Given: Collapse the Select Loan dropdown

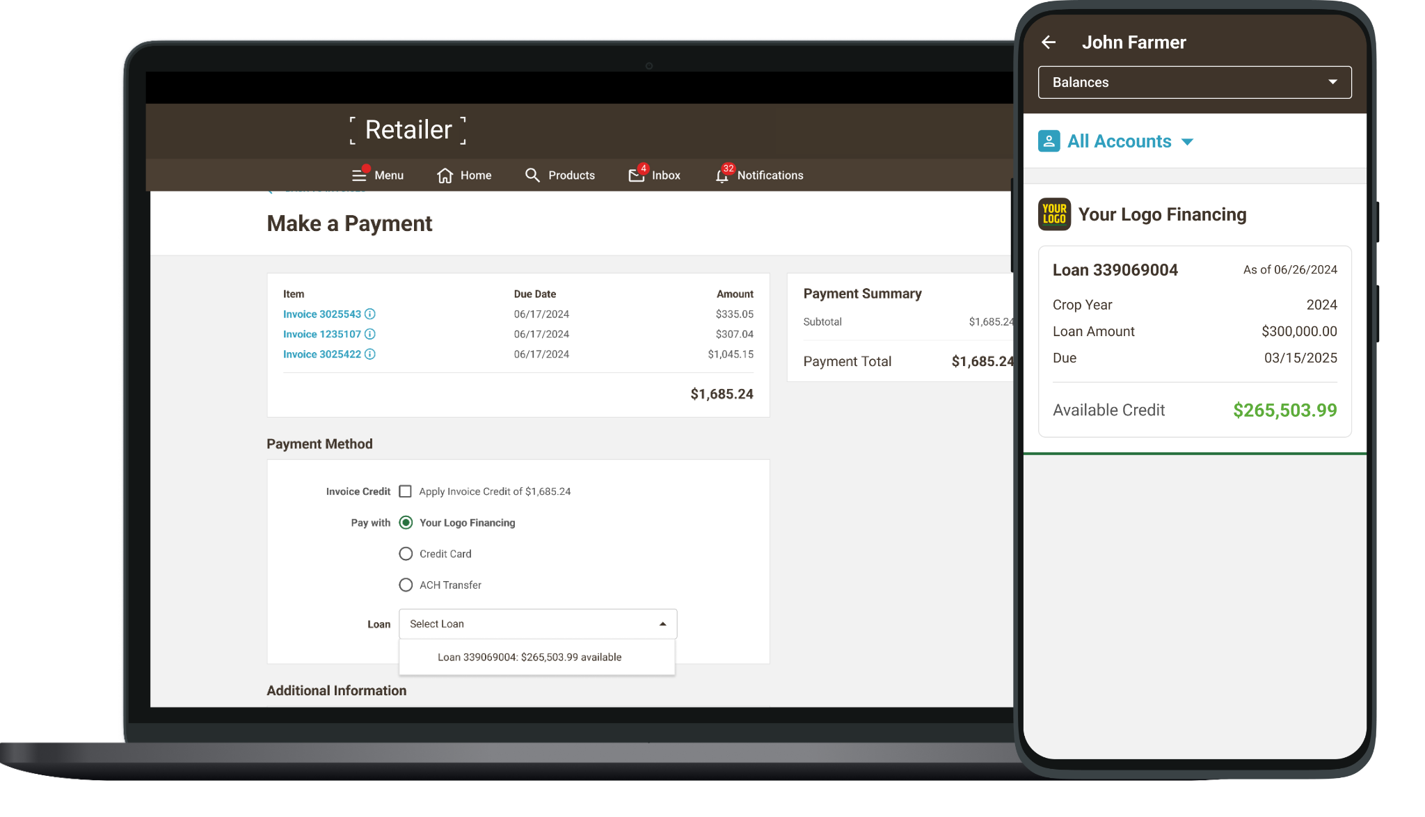Looking at the screenshot, I should (x=662, y=624).
